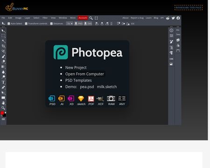This screenshot has height=168, width=210.
Task: Open the Character panel icon
Action: click(x=171, y=48)
